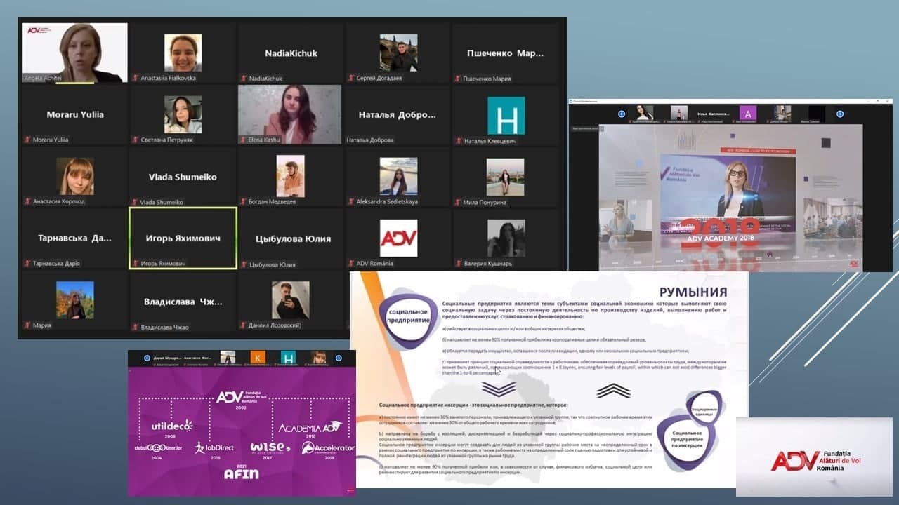Click the Цыбулова Юлия participant tile
This screenshot has width=899, height=505.
coord(290,238)
